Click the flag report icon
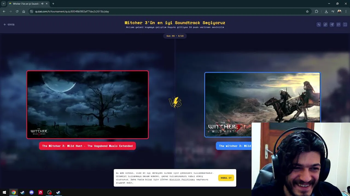 pyautogui.click(x=339, y=24)
